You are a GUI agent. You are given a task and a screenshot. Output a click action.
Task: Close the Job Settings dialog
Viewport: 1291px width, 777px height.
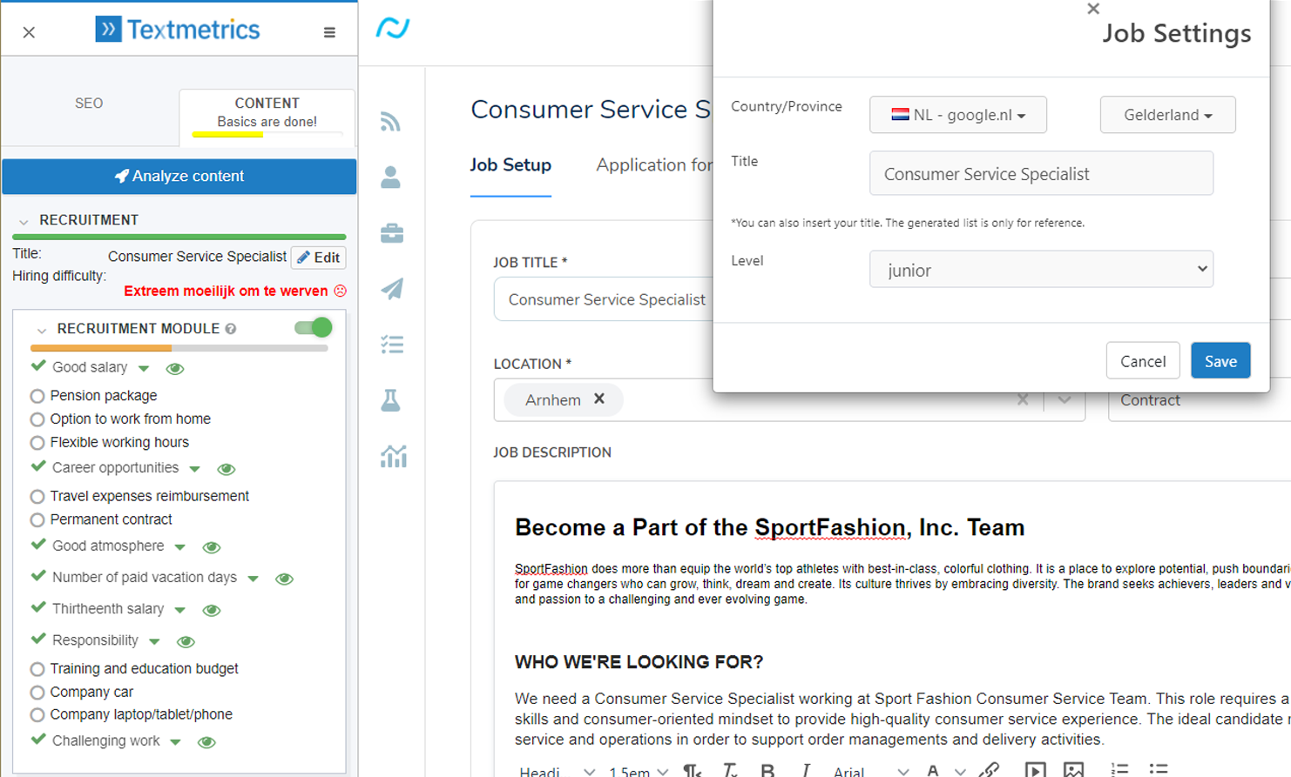click(x=1093, y=9)
